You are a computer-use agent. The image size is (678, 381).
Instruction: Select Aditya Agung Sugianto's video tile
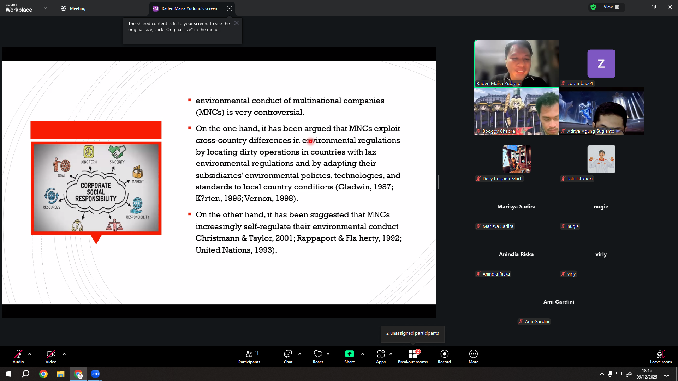click(601, 111)
